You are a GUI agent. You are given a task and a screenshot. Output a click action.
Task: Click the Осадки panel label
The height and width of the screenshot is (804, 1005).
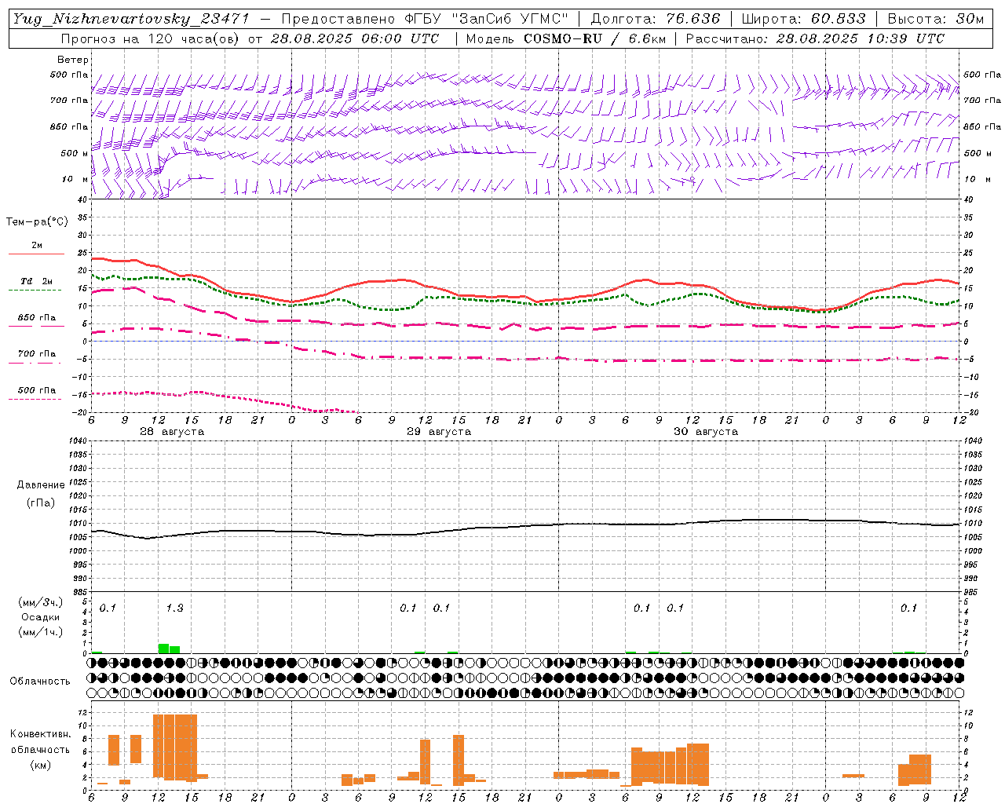(x=41, y=617)
